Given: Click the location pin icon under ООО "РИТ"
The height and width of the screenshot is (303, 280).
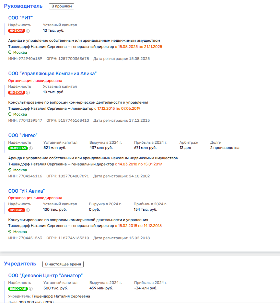Looking at the screenshot, I should [x=10, y=52].
